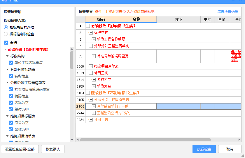This screenshot has height=158, width=245.
Task: Collapse orange 分部分项工程量清单表 row 2105
Action: point(91,100)
